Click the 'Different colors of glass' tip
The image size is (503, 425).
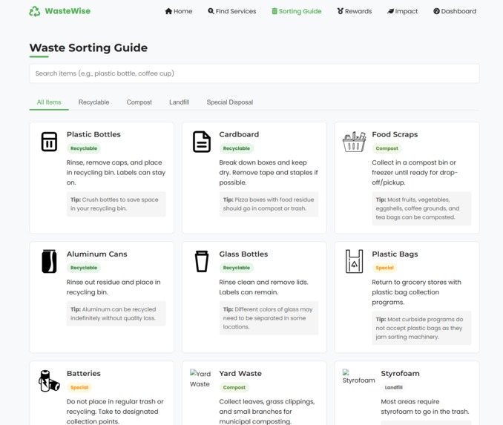pos(269,318)
